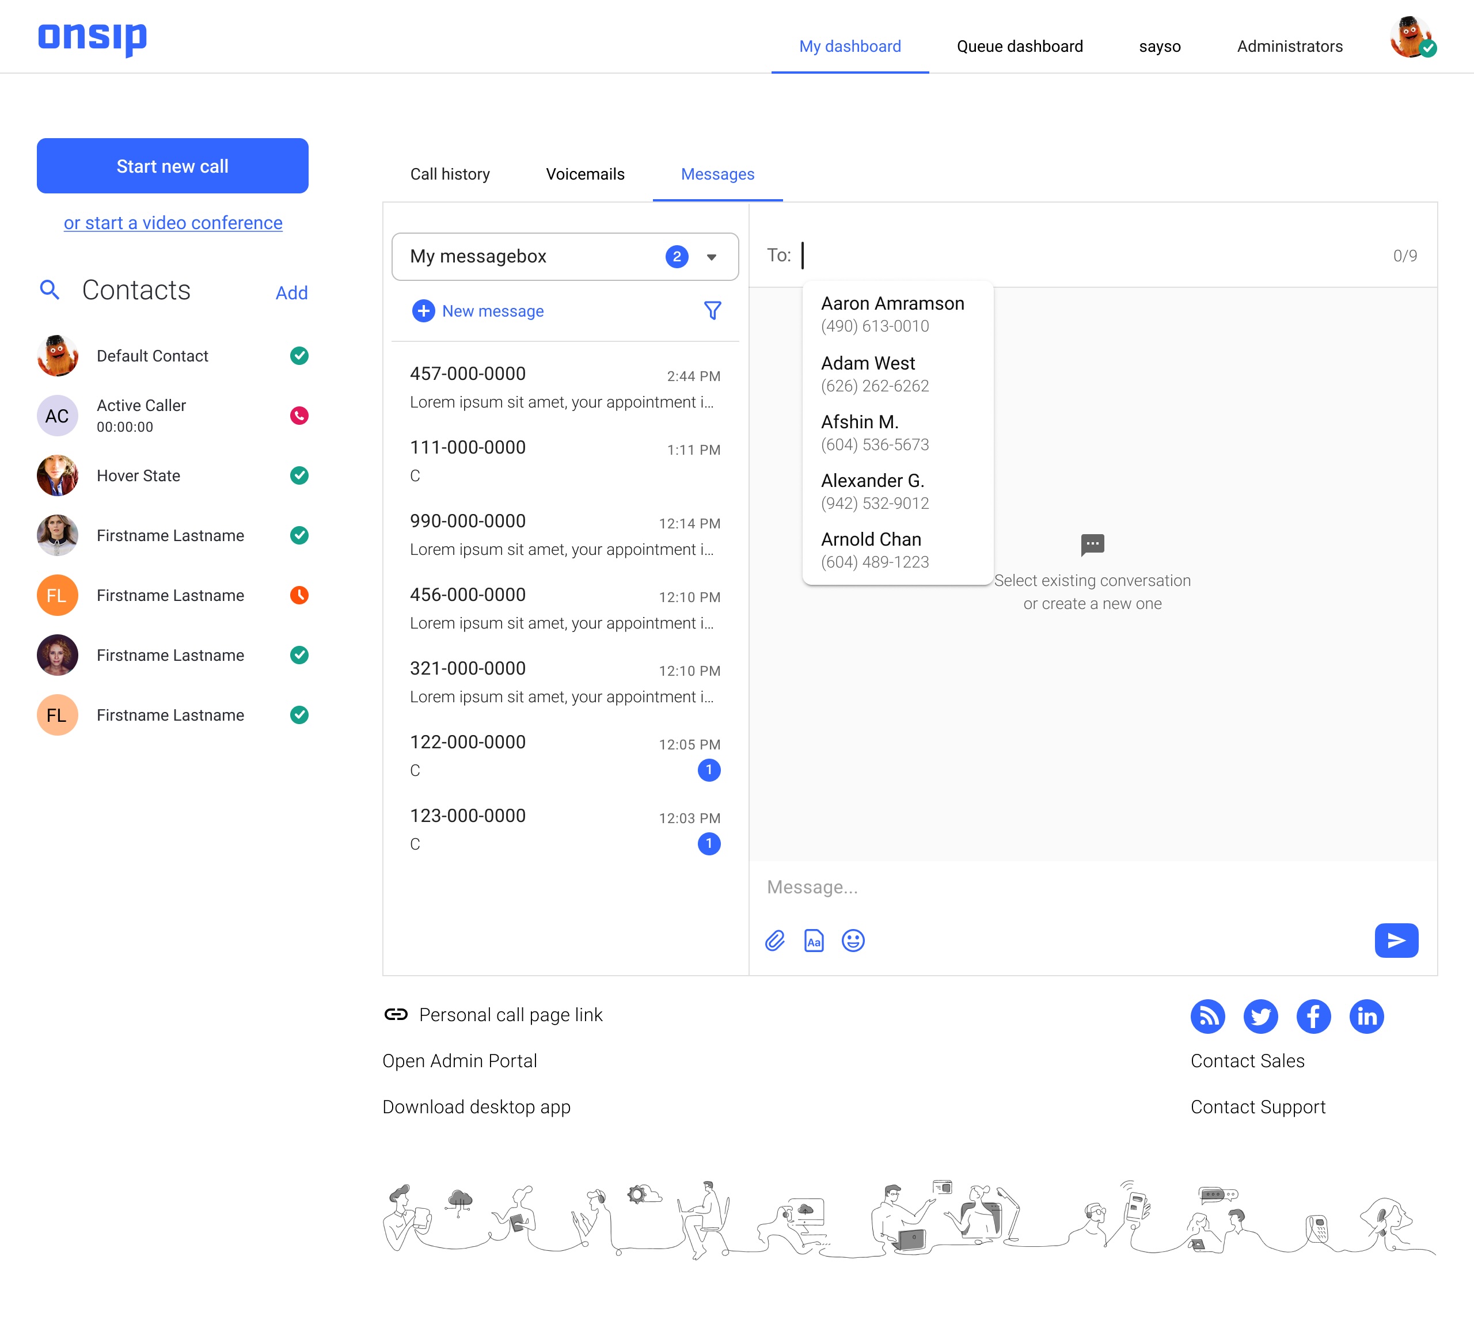The height and width of the screenshot is (1317, 1474).
Task: Click the chain link icon by Personal call page
Action: click(x=396, y=1015)
